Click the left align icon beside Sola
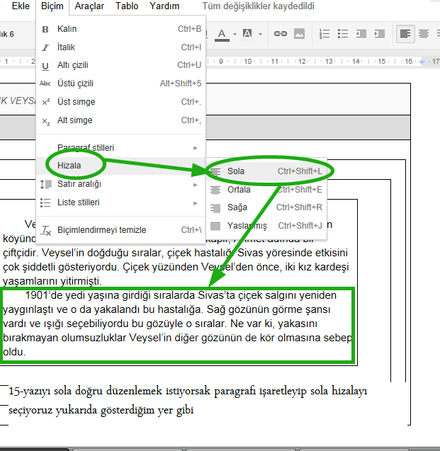The height and width of the screenshot is (451, 440). click(215, 172)
